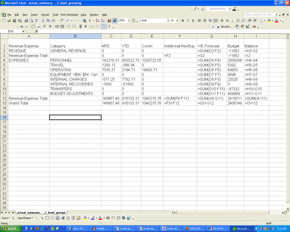Toggle bold formatting
Image resolution: width=290 pixels, height=232 pixels.
tap(183, 20)
